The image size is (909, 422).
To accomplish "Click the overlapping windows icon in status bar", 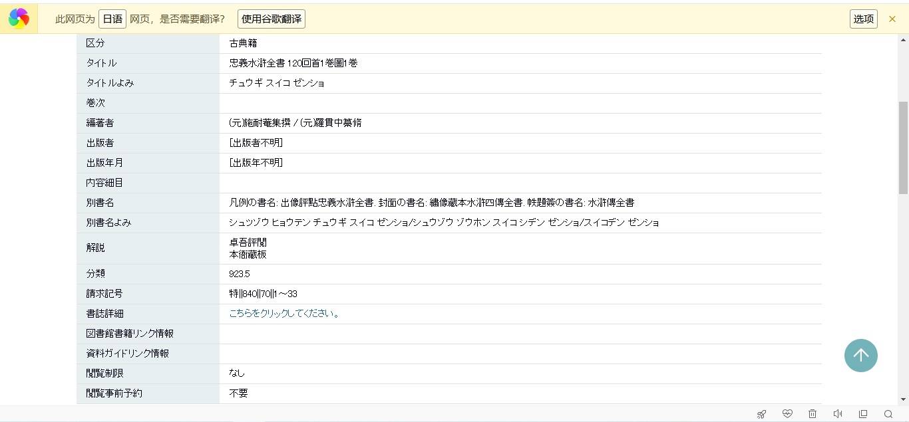I will (863, 414).
